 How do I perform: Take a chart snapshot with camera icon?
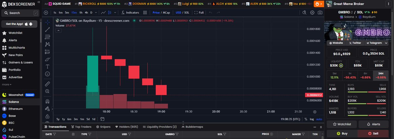click(320, 12)
